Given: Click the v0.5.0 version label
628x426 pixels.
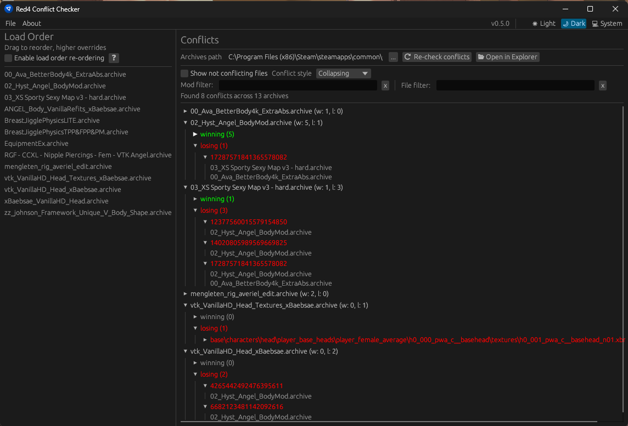Looking at the screenshot, I should (500, 24).
